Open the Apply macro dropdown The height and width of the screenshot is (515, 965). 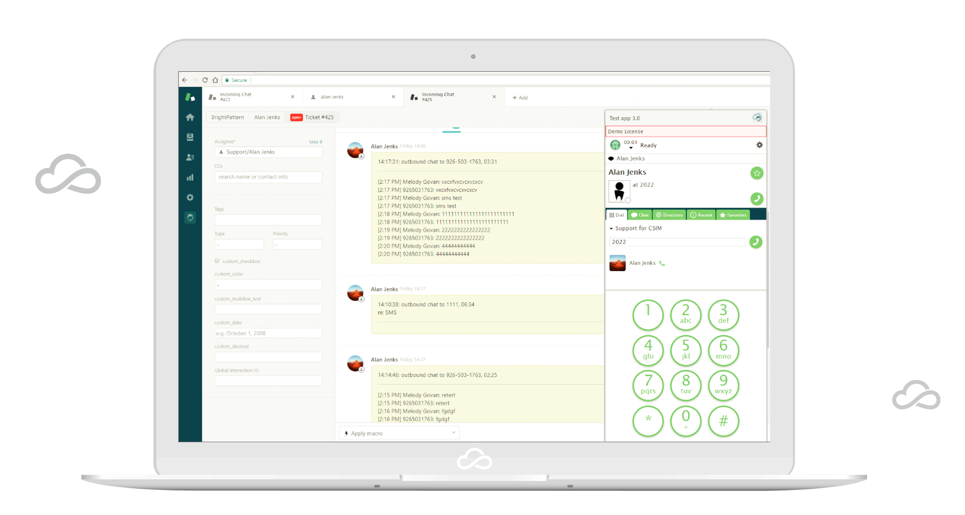pyautogui.click(x=400, y=433)
